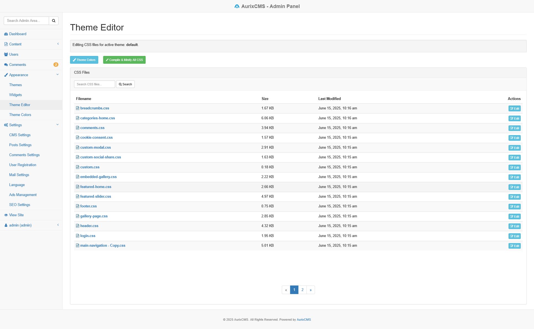
Task: Open the custom-modal.css file link
Action: [x=95, y=148]
